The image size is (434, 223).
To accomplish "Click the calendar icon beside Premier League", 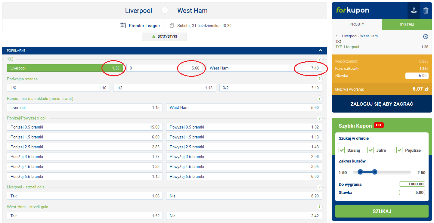I will [x=122, y=26].
